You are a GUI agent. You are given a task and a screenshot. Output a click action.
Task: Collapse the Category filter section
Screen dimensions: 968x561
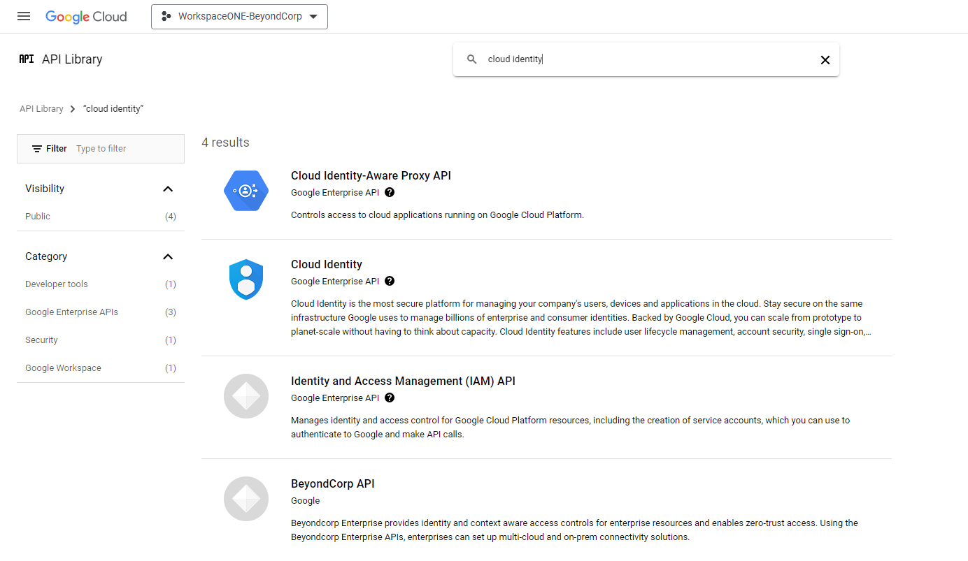167,256
